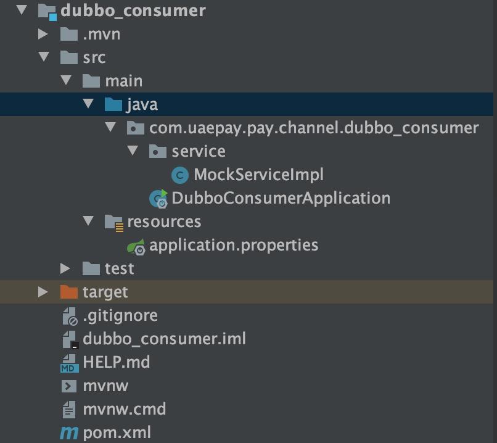Screen dimensions: 497x443
Task: Click the Markdown icon beside HELP.md
Action: pos(69,362)
